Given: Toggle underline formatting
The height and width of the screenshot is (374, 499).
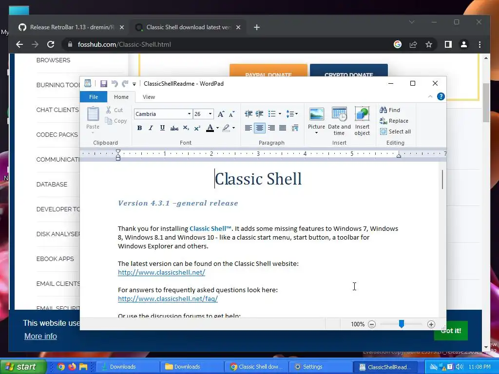Looking at the screenshot, I should (162, 128).
